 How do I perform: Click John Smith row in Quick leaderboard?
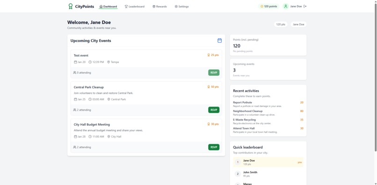point(268,174)
